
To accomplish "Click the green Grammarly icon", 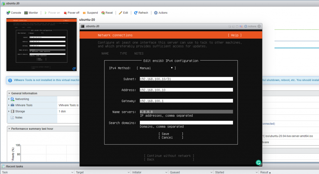I will pos(258,162).
